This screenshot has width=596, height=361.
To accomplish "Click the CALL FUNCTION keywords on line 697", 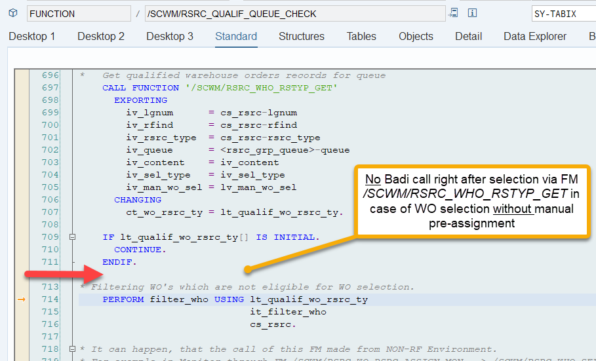I will pos(140,88).
